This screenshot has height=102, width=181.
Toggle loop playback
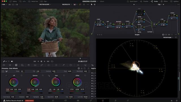pos(52,61)
